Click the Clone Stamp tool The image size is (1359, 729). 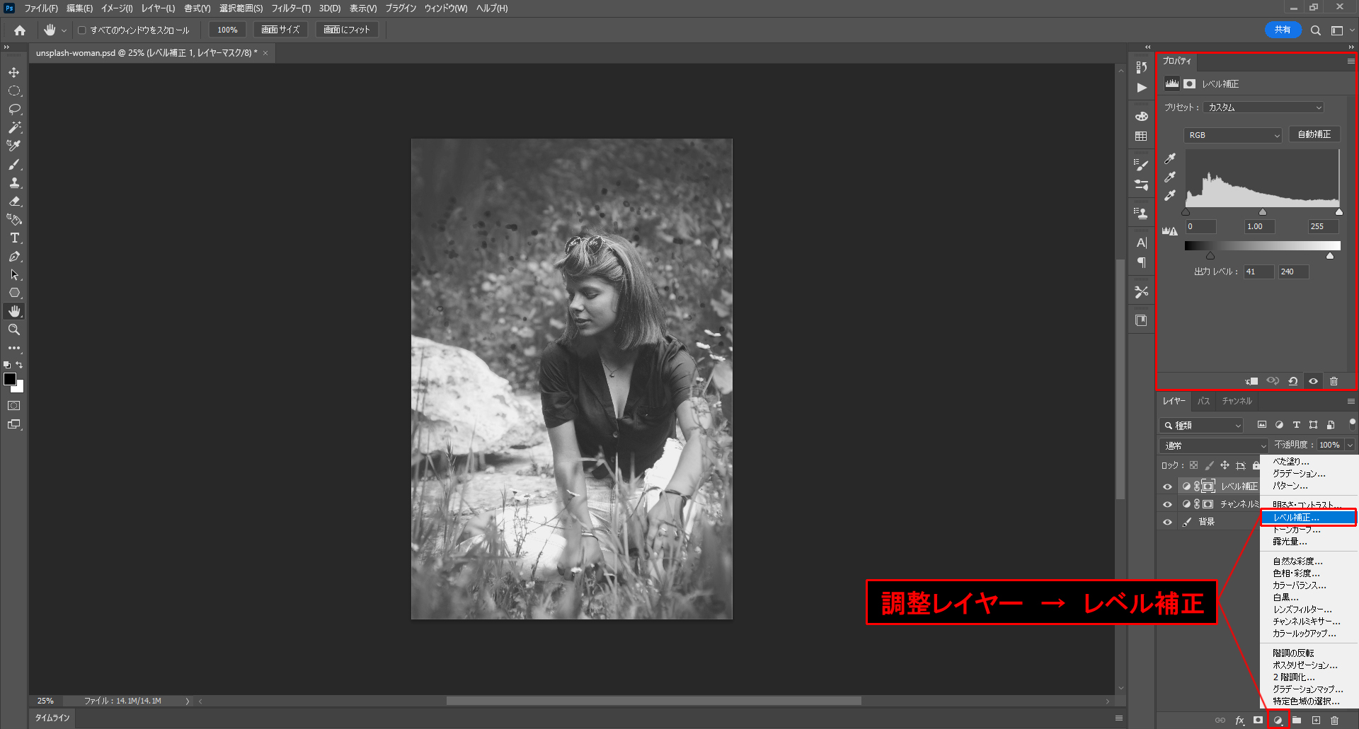pyautogui.click(x=14, y=183)
